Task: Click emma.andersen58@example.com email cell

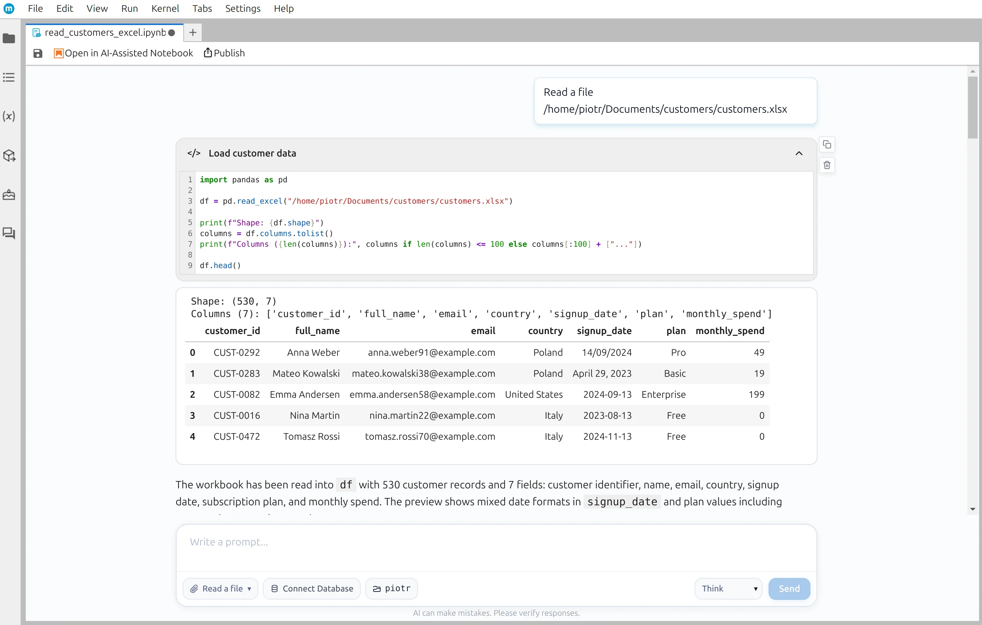Action: coord(422,394)
